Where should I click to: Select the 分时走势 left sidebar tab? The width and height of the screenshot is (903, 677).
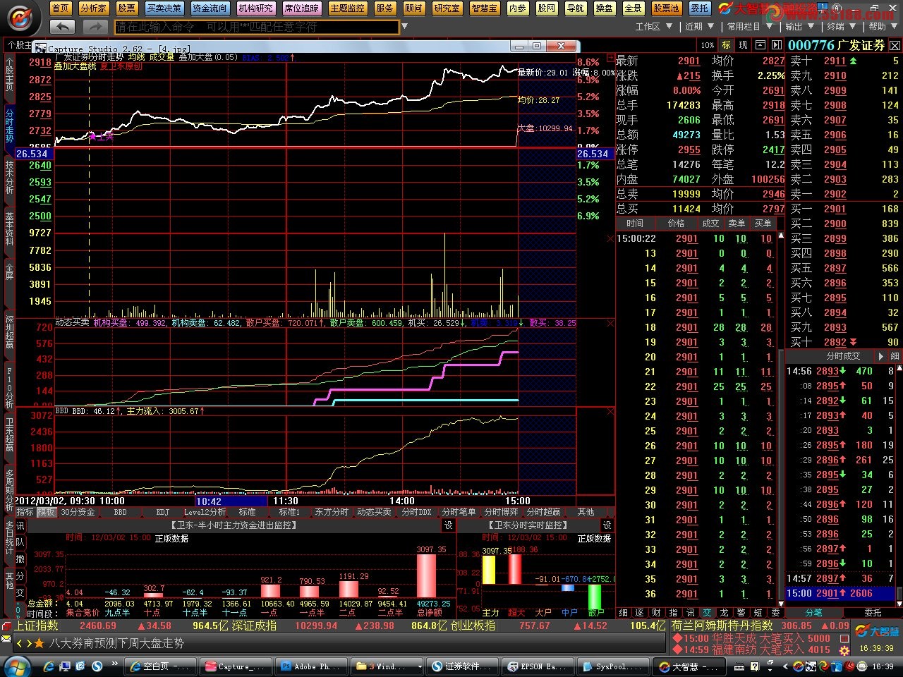point(9,126)
